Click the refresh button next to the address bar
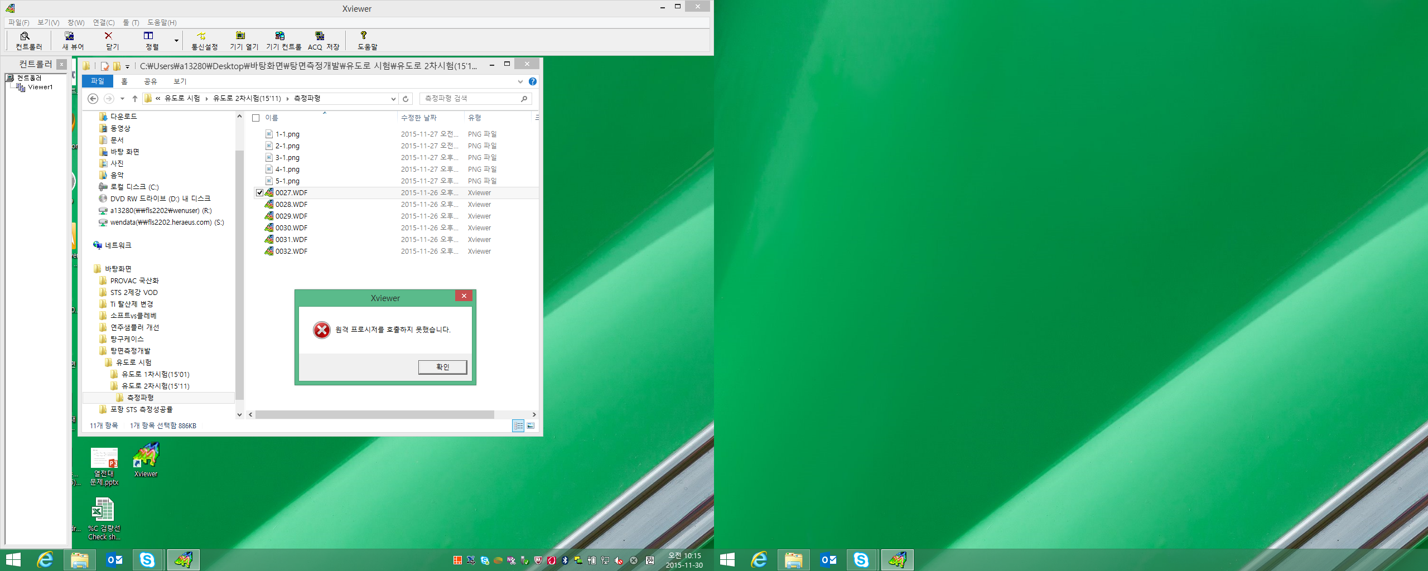Image resolution: width=1428 pixels, height=571 pixels. (x=406, y=99)
